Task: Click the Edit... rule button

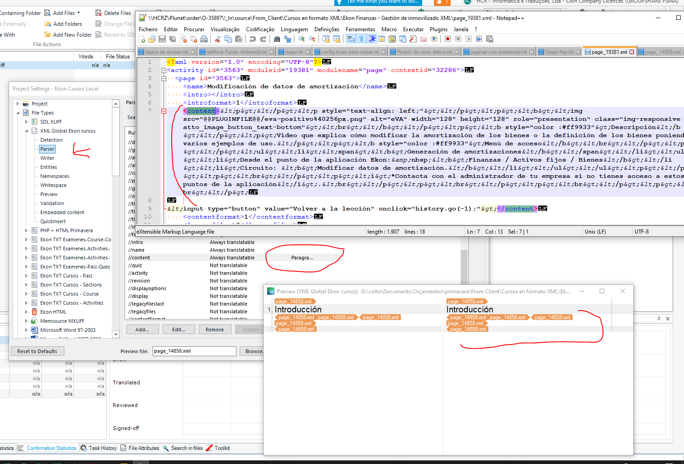Action: click(x=178, y=330)
